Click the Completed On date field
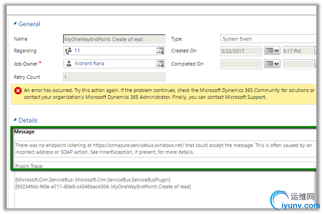 tap(241, 64)
